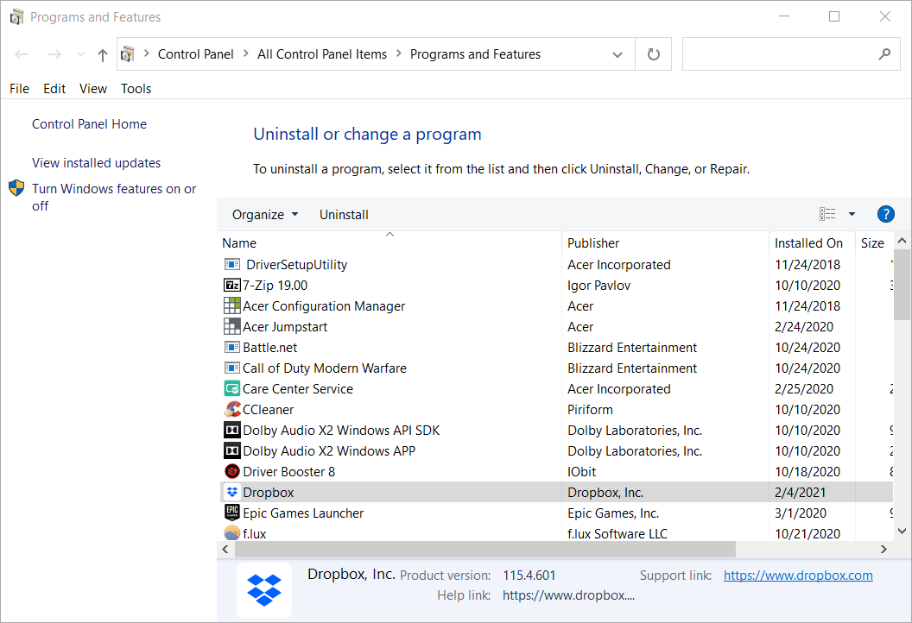This screenshot has height=623, width=912.
Task: Click the Dropbox icon in the list
Action: point(232,492)
